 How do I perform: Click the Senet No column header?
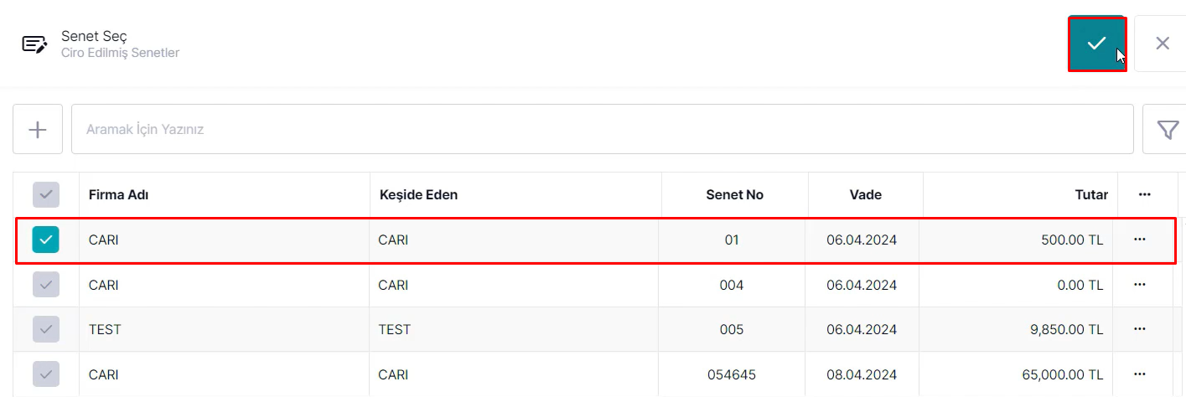(734, 194)
